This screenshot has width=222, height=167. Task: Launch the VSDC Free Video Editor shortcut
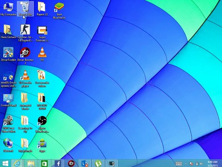pos(8,124)
